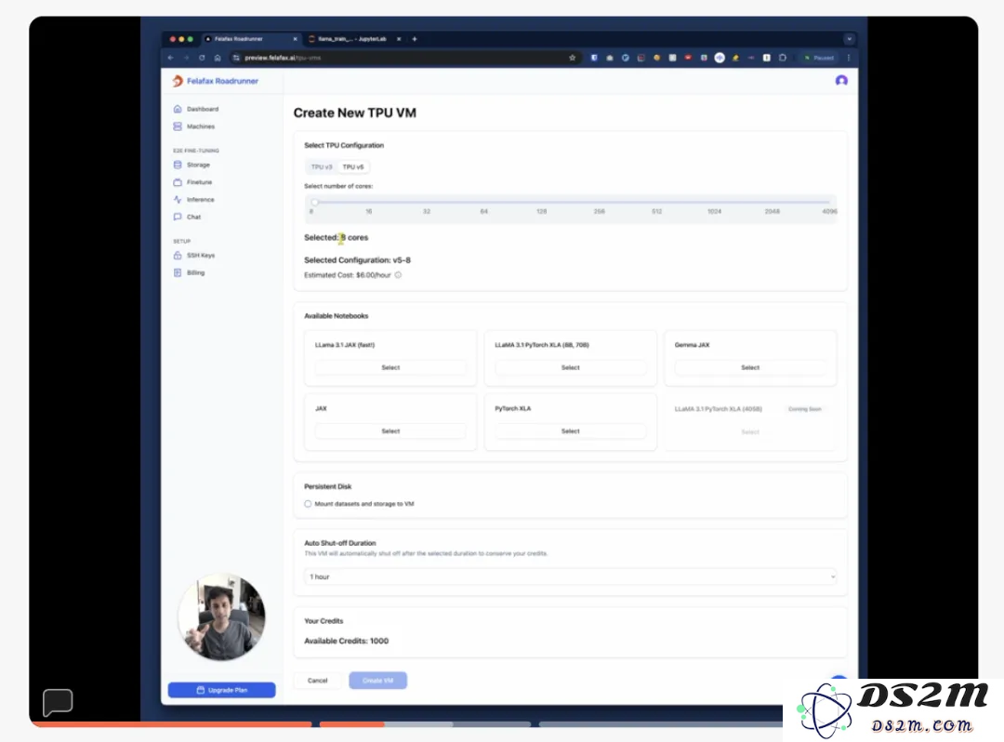Bookmark this page with the star
This screenshot has width=1004, height=742.
click(x=572, y=58)
